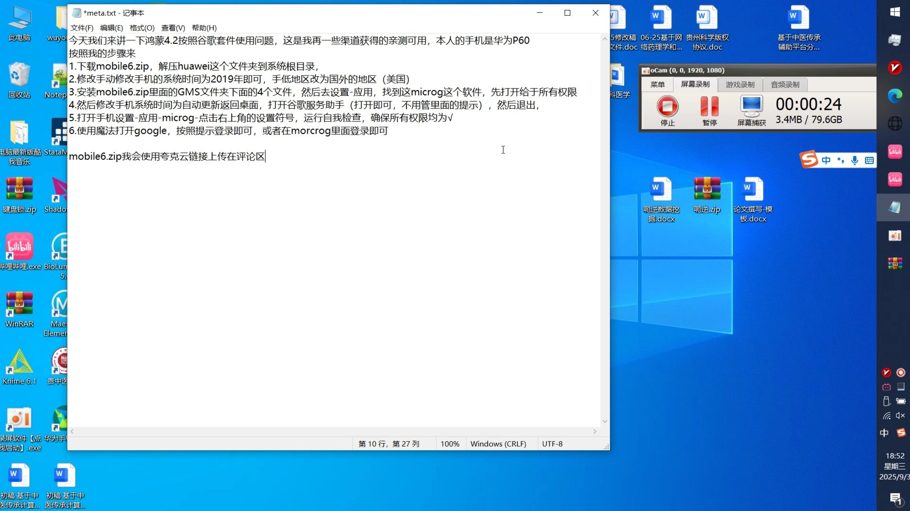This screenshot has width=910, height=511.
Task: Click the 100% zoom status bar entry
Action: [x=450, y=444]
